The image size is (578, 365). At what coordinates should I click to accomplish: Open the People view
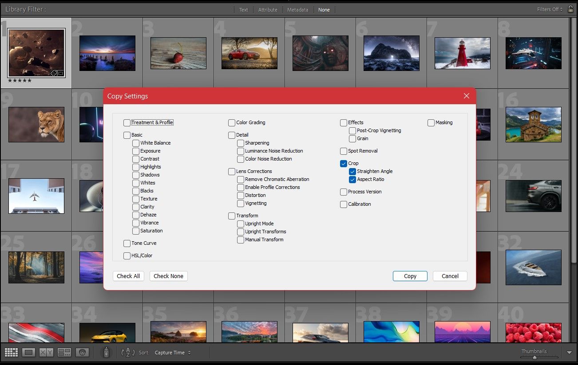pos(83,352)
